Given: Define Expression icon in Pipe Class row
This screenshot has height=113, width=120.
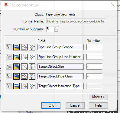Looking at the screenshot, I should point(32,76).
